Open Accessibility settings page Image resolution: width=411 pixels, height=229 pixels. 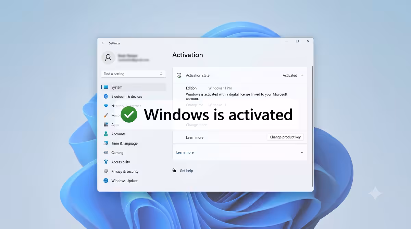pyautogui.click(x=134, y=162)
